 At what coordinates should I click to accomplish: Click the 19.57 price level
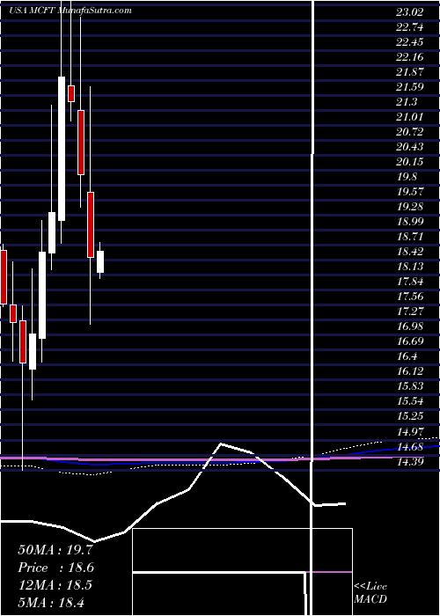[410, 191]
